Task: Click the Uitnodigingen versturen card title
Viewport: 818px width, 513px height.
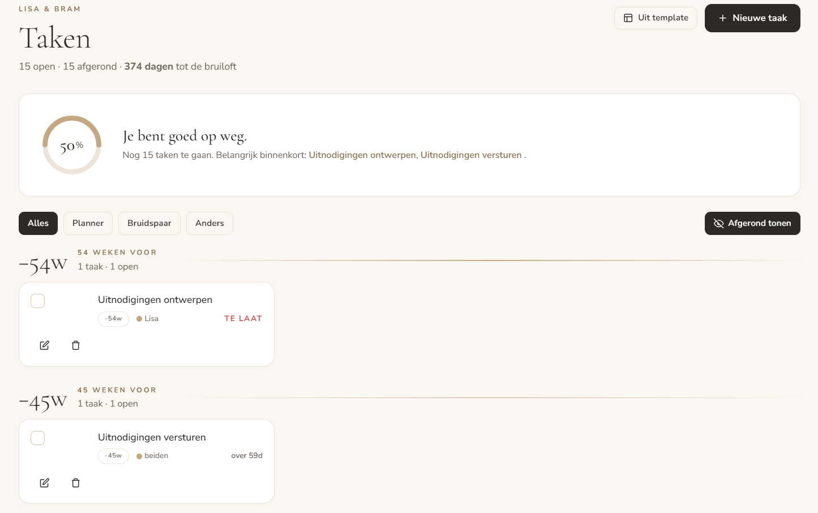Action: point(152,437)
